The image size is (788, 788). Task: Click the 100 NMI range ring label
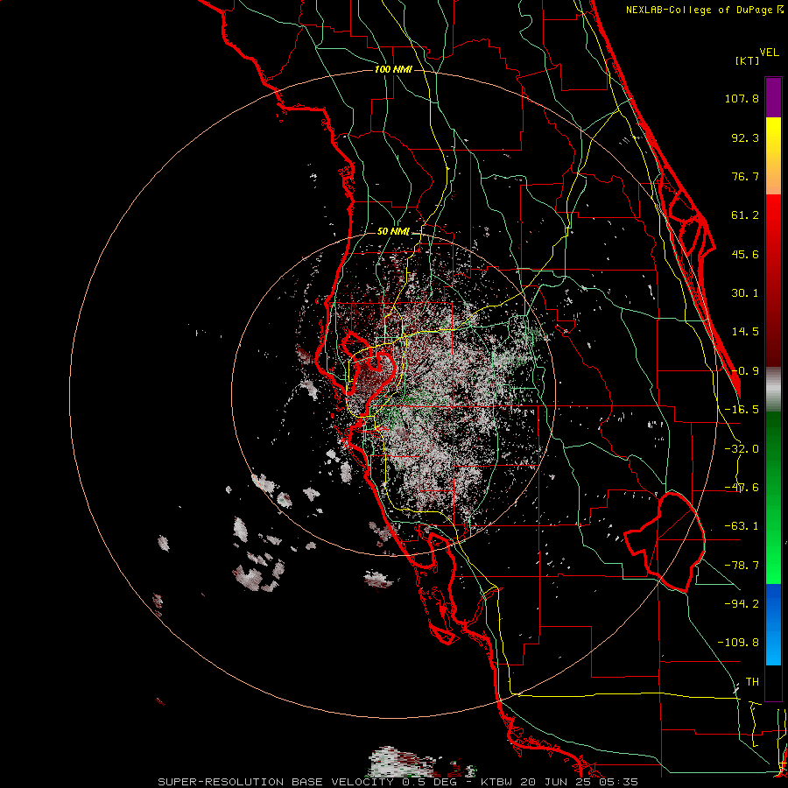tap(393, 69)
